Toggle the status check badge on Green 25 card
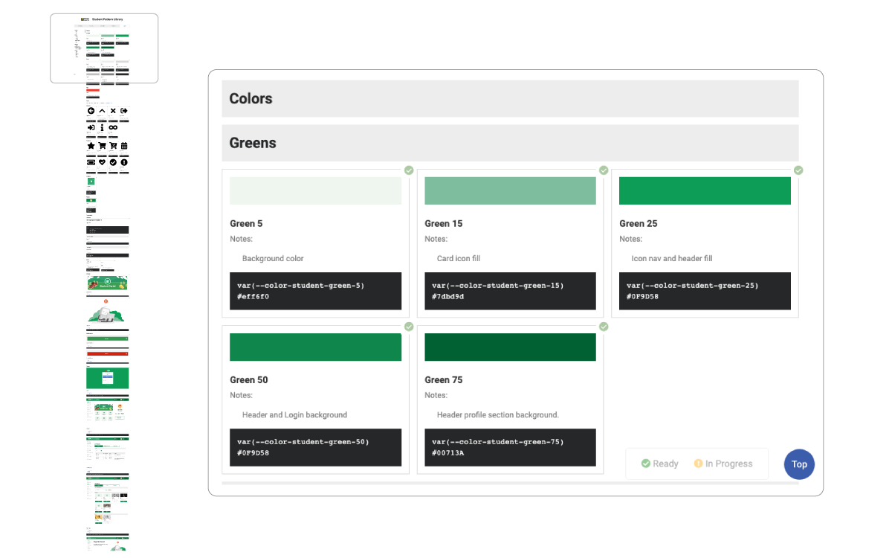The image size is (892, 558). [798, 170]
